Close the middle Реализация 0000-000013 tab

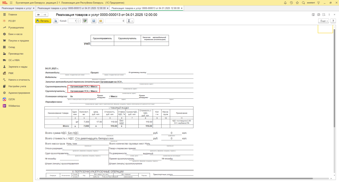point(108,8)
